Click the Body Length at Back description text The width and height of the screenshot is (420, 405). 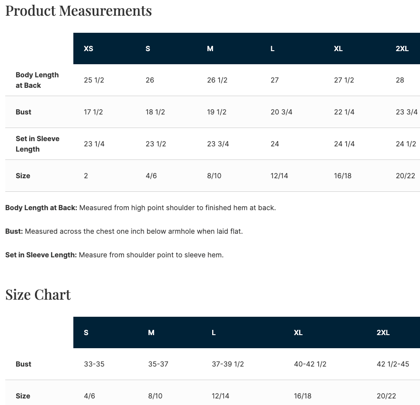coord(141,208)
